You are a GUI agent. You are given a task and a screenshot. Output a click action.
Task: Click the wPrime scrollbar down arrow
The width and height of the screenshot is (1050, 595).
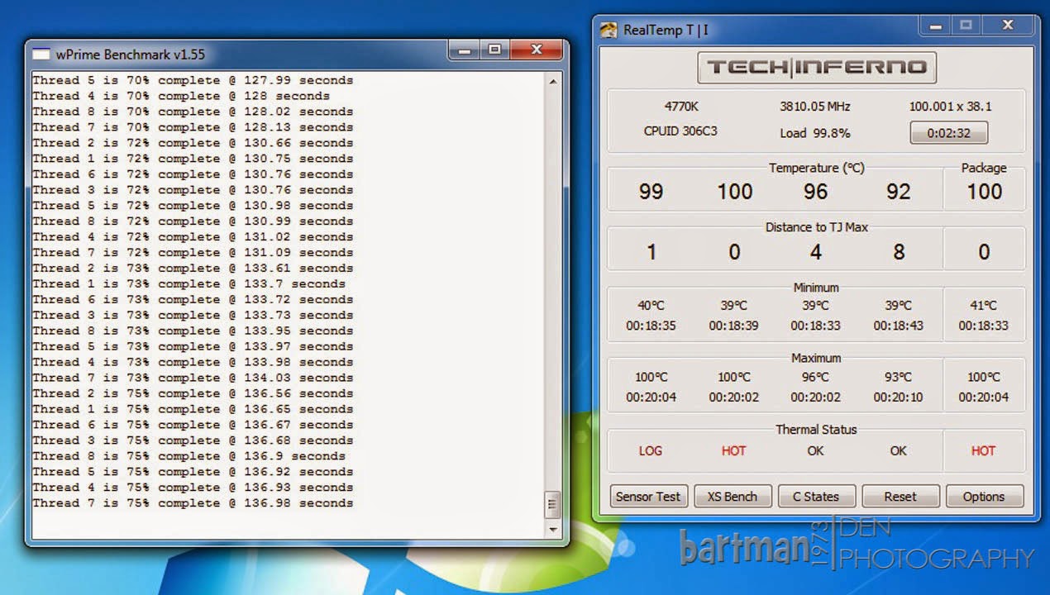[x=553, y=529]
